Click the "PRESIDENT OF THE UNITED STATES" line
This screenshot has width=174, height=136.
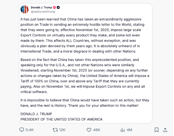61,119
